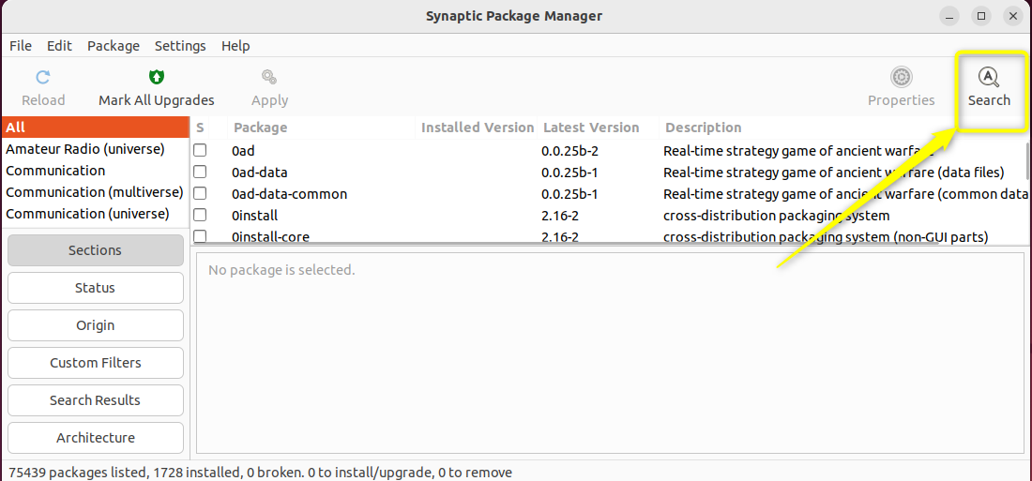Show the Search Results list
The image size is (1032, 481).
96,400
